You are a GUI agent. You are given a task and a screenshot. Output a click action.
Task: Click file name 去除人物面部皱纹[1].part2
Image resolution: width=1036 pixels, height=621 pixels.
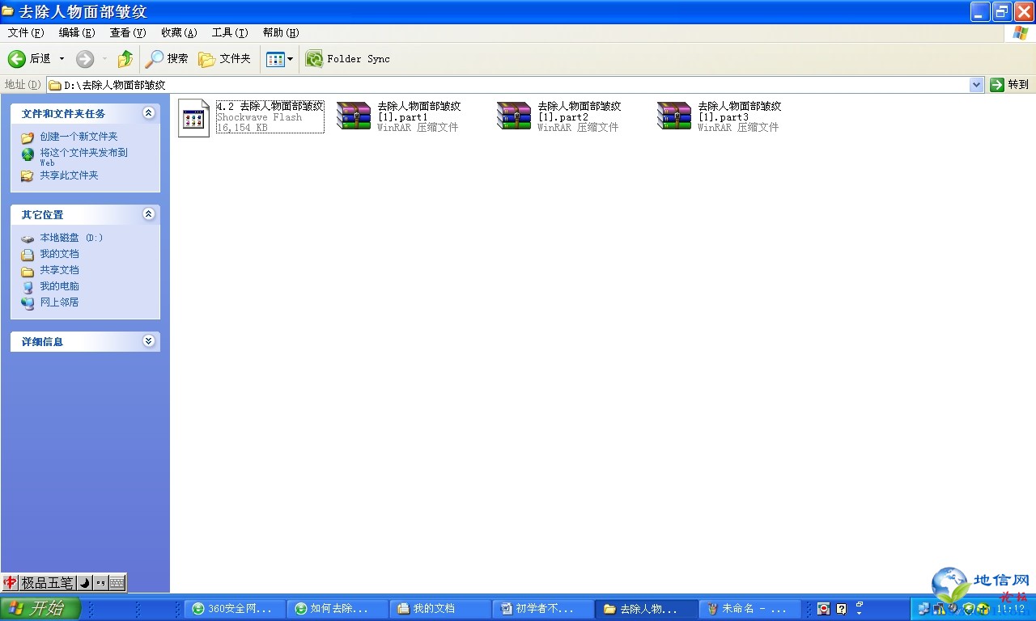[580, 112]
